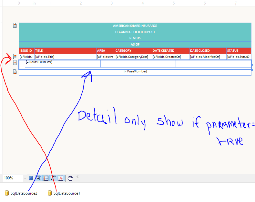Select the AS OF header textbox
The image size is (255, 202).
coord(135,45)
